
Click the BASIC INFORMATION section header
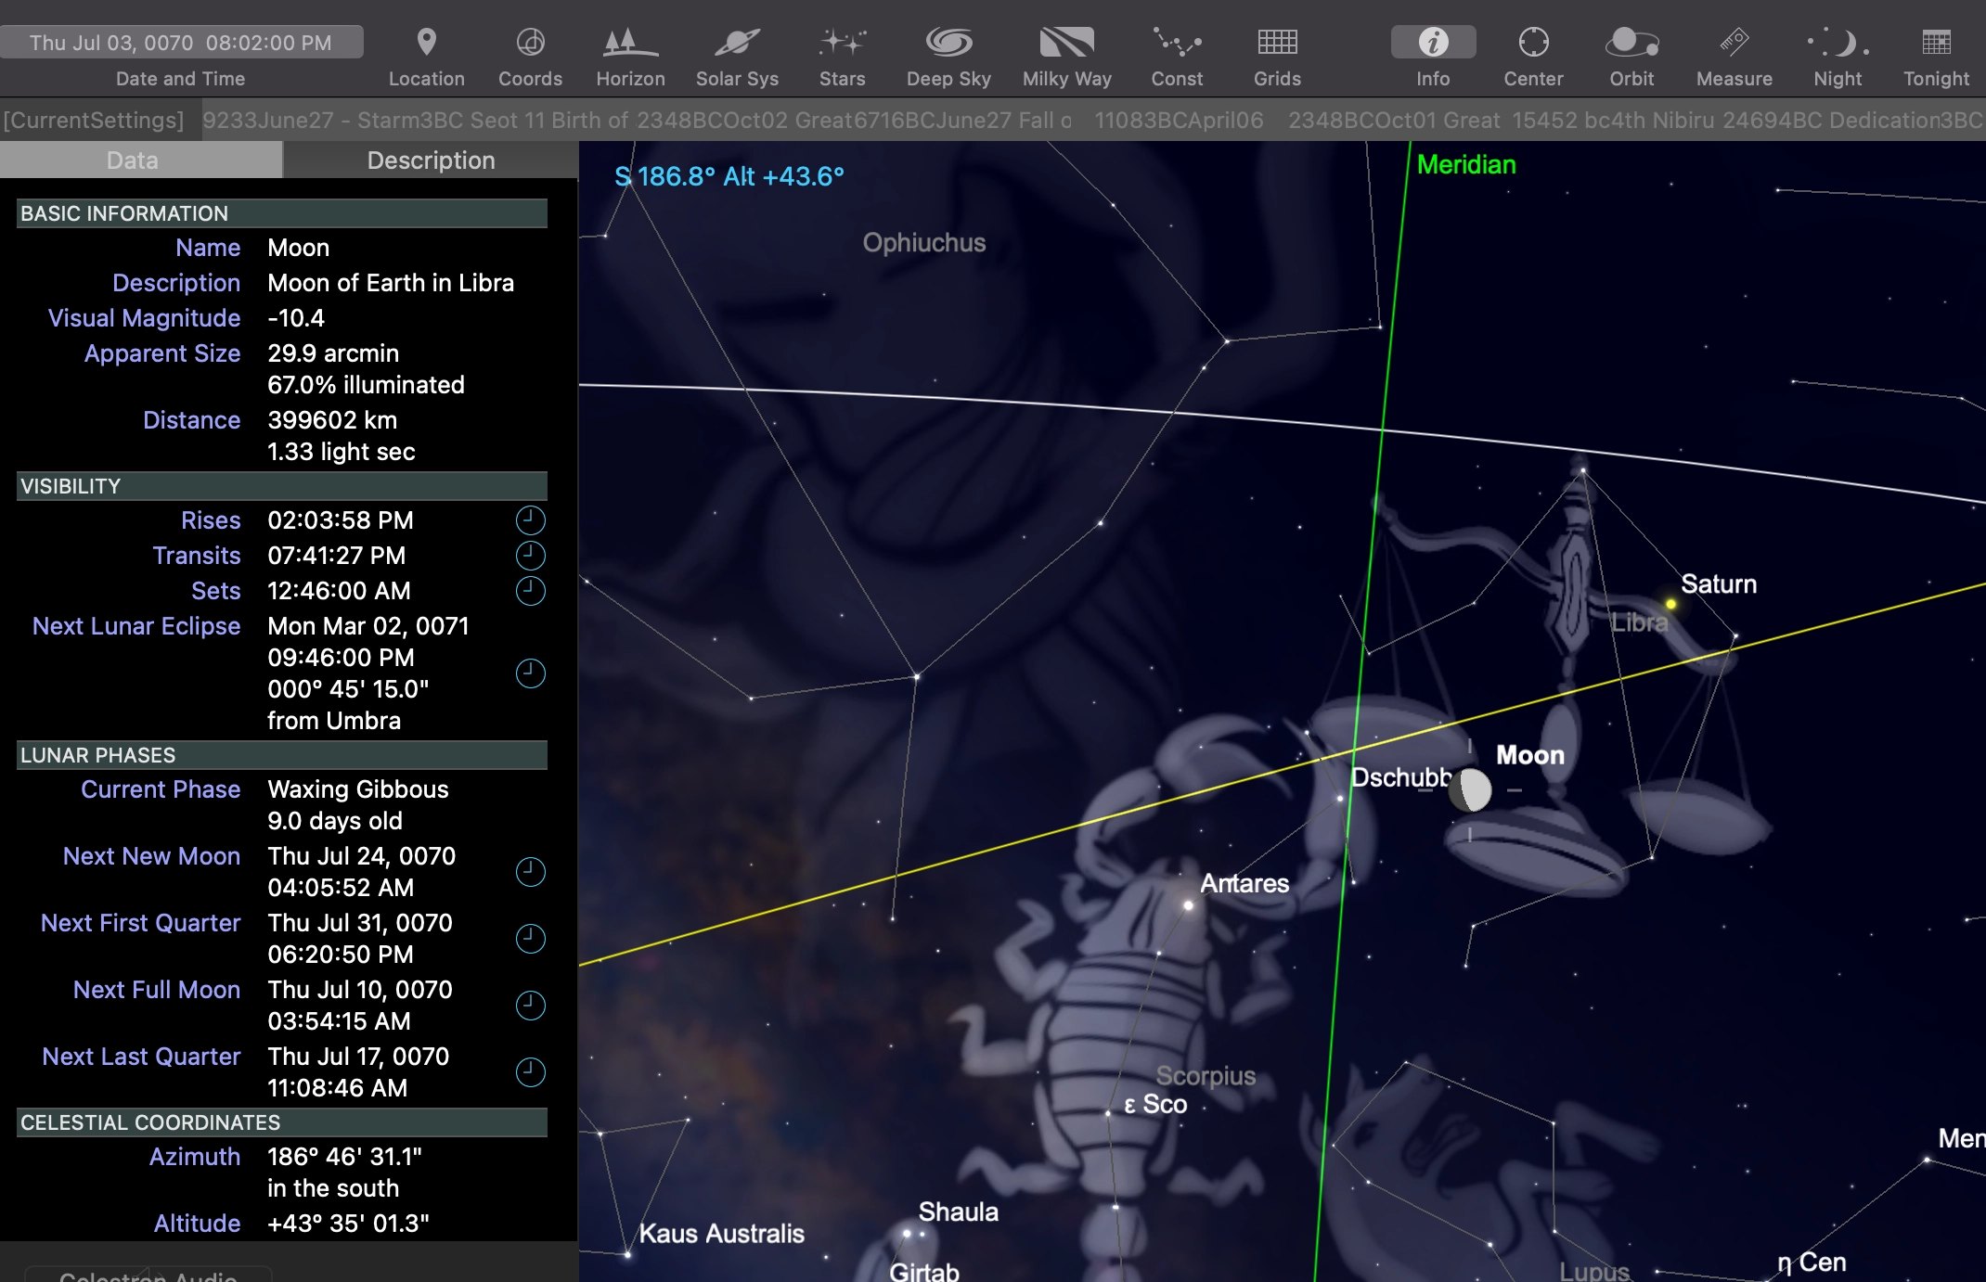[282, 213]
